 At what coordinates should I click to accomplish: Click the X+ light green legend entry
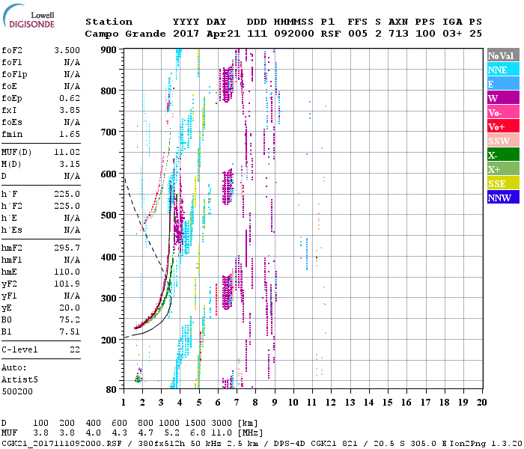tap(502, 169)
